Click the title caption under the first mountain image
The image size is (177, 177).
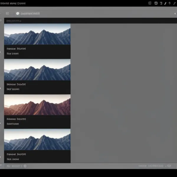click(x=16, y=48)
